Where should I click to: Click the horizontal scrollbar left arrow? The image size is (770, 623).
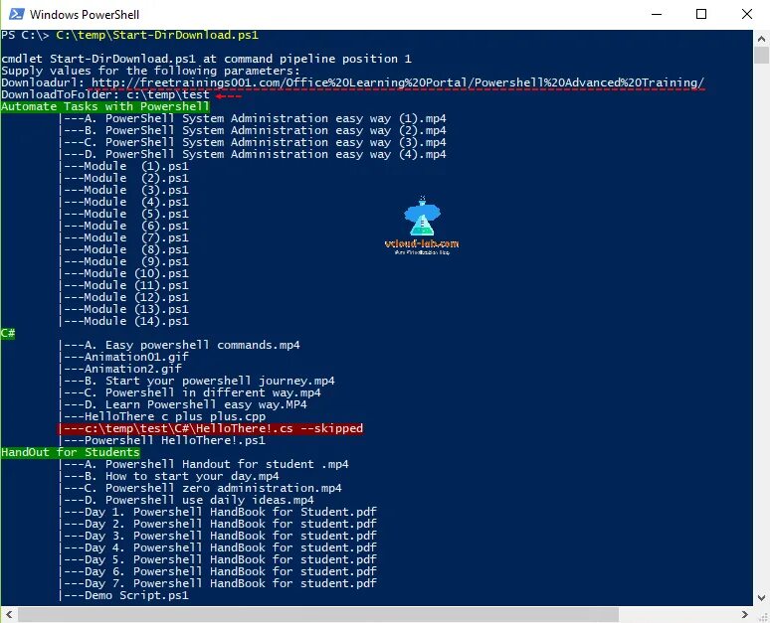(x=9, y=614)
